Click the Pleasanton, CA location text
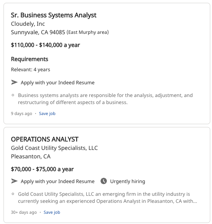Viewport: 212px width, 224px height. point(31,156)
